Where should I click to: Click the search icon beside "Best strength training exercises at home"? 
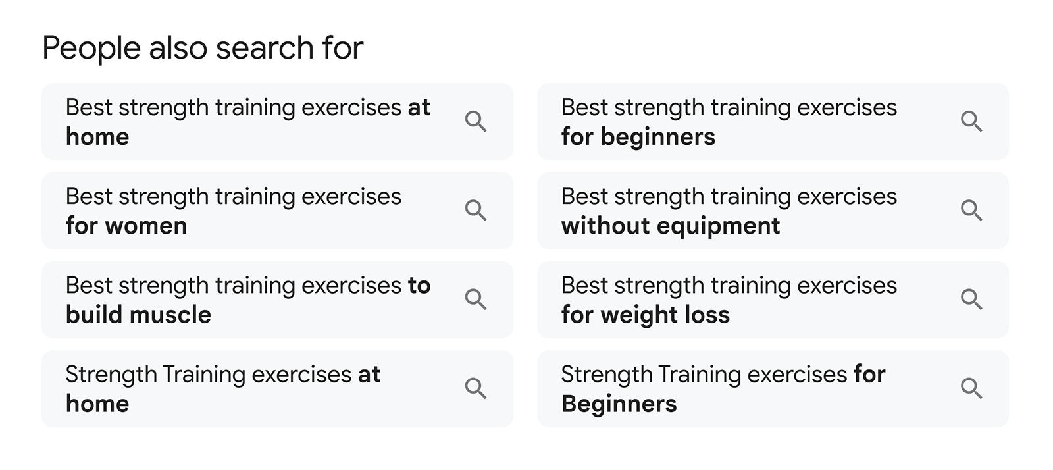click(x=476, y=122)
